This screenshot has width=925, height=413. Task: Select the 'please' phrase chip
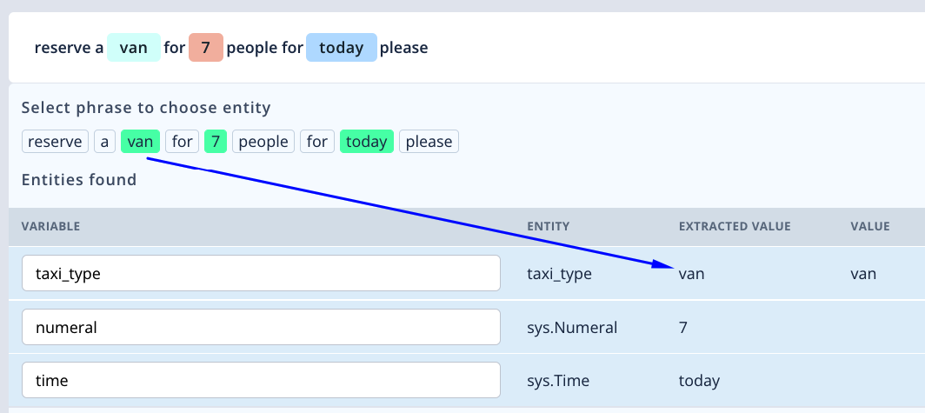click(x=429, y=142)
